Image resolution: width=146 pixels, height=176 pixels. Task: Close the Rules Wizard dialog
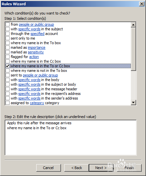[142, 4]
